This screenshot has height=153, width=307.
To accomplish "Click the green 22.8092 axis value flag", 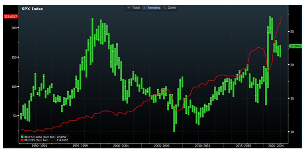I will [x=296, y=46].
